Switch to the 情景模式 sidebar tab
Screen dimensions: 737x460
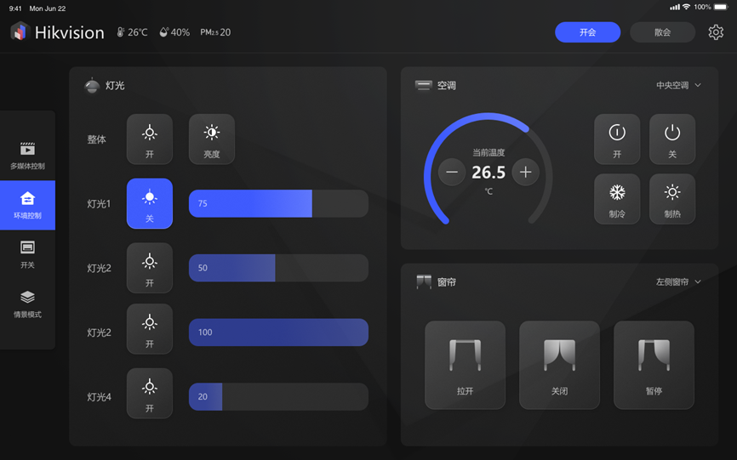(x=27, y=304)
